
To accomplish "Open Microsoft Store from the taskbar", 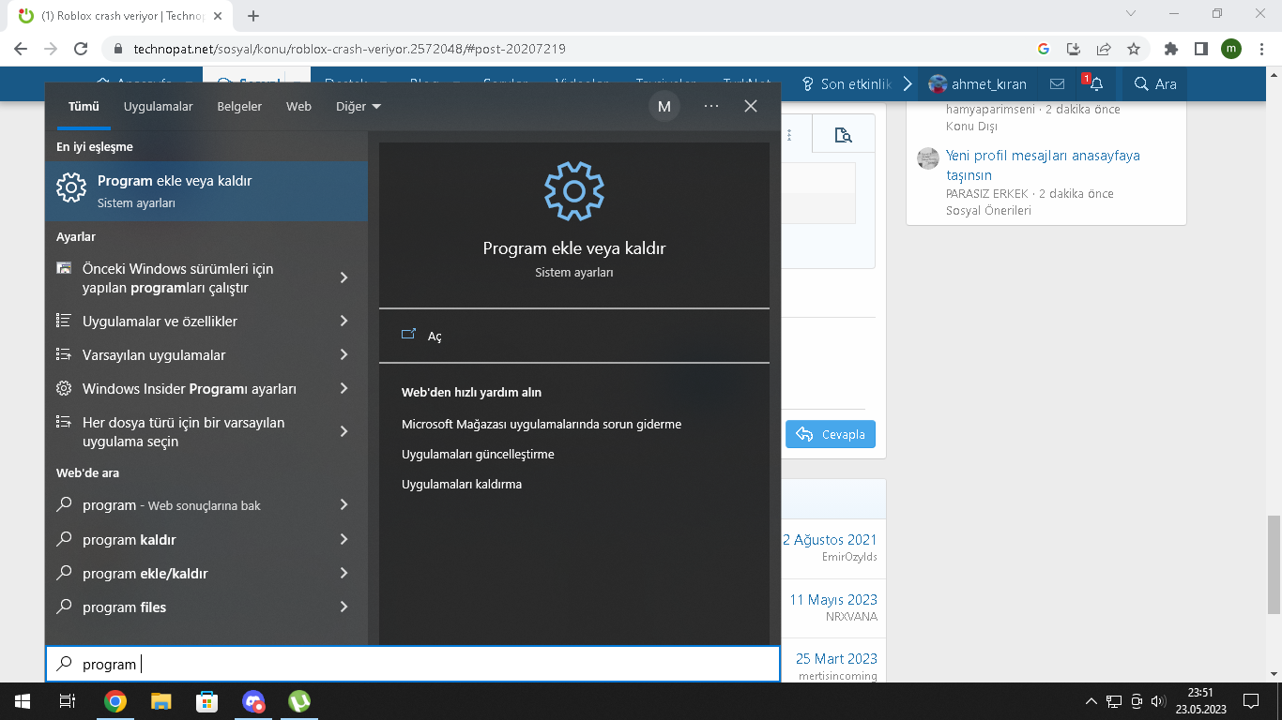I will 207,701.
